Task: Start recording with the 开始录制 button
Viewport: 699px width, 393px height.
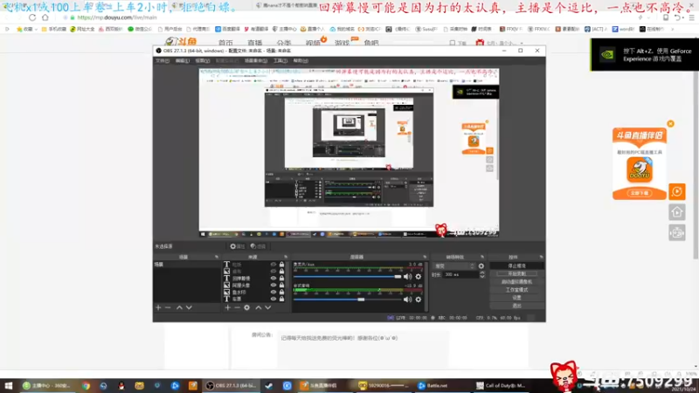Action: tap(516, 273)
